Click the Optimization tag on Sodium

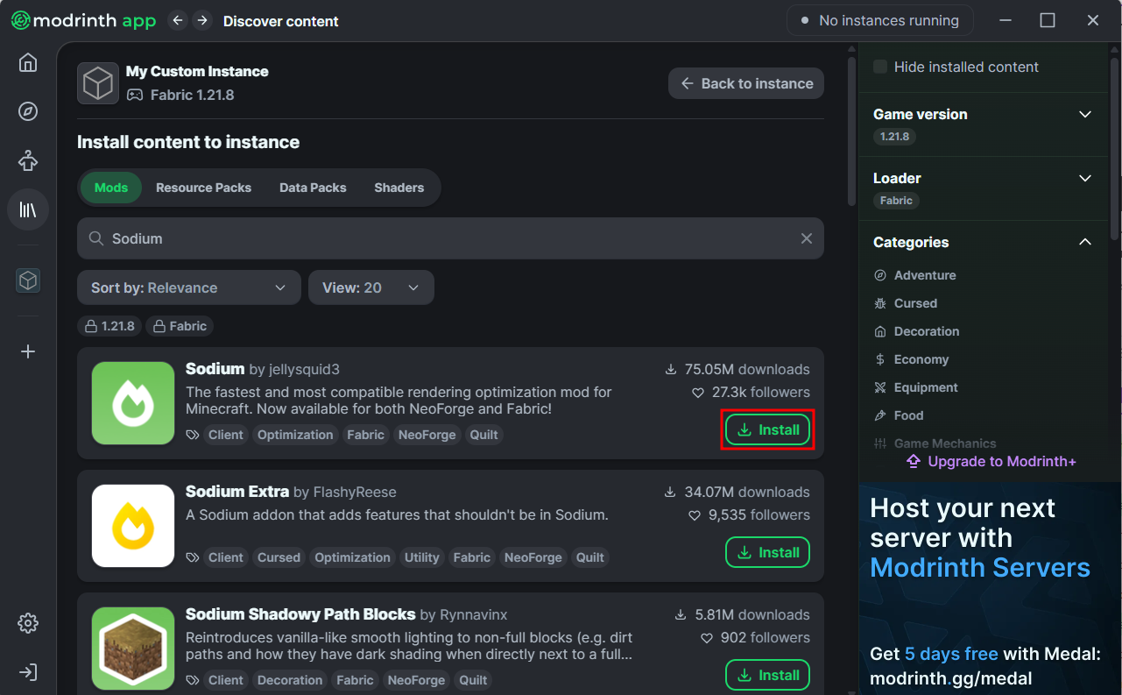[x=295, y=435]
